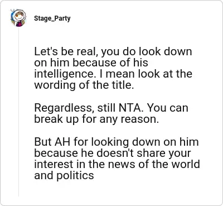Click the word "wording" in the first paragraph

click(55, 86)
